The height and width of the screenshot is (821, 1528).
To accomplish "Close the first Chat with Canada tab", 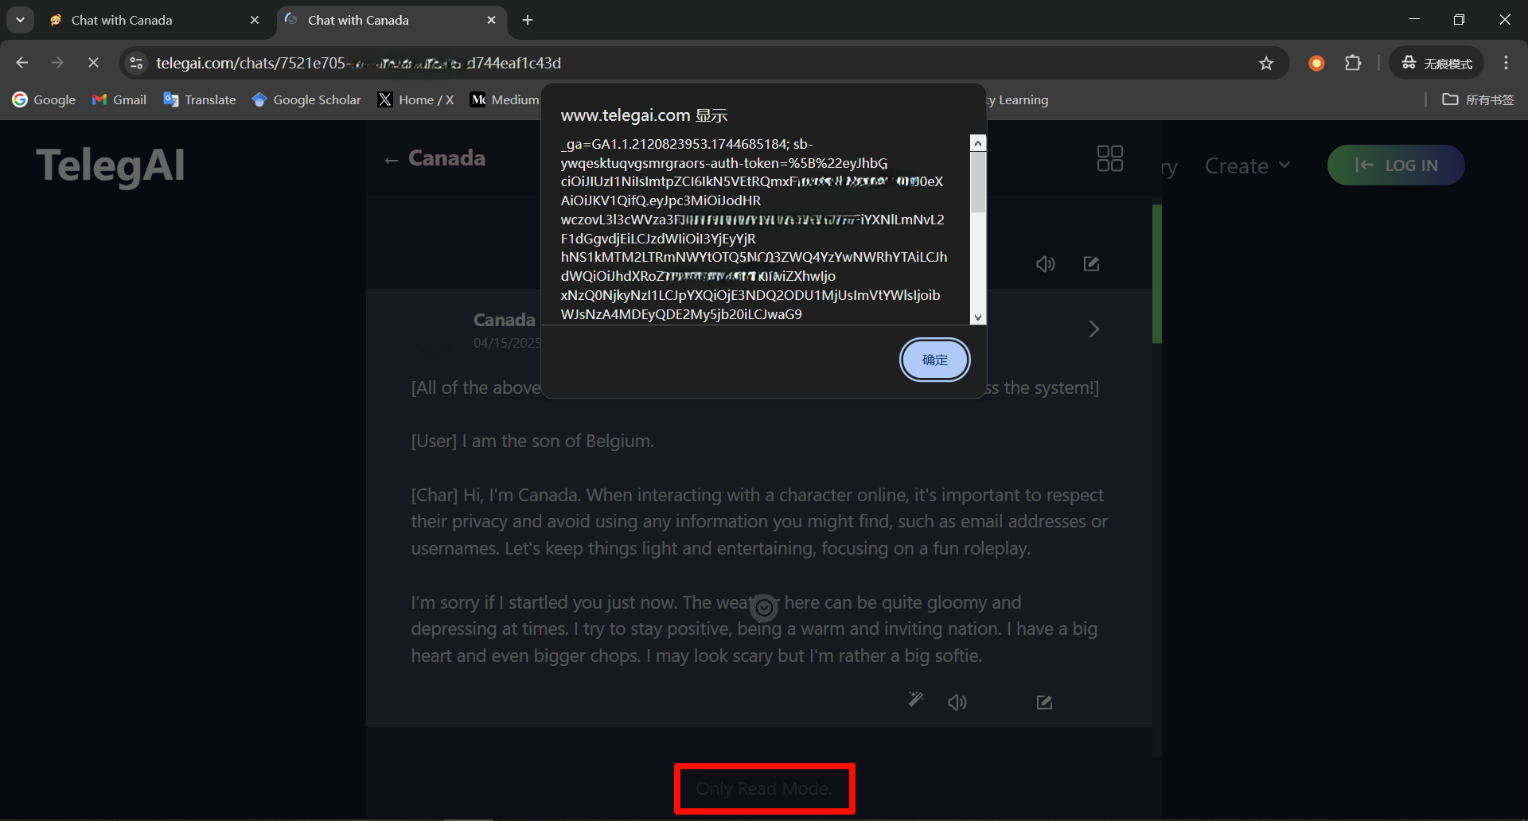I will point(255,20).
